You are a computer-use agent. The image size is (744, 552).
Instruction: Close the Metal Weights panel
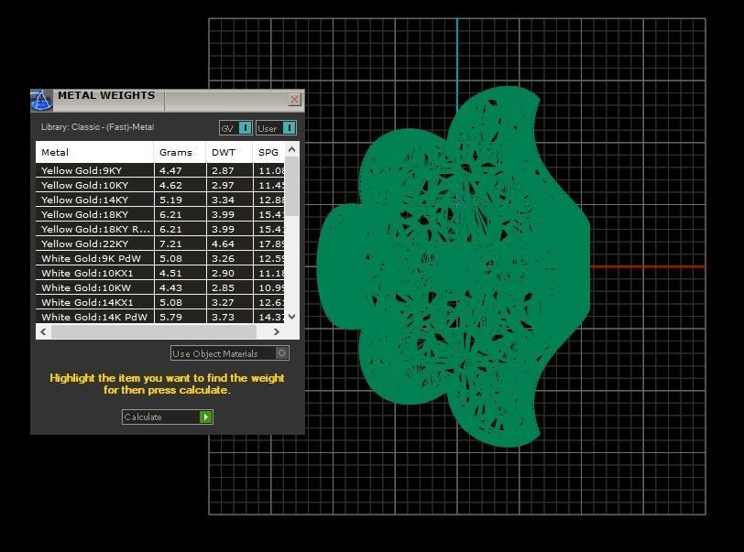(x=294, y=99)
